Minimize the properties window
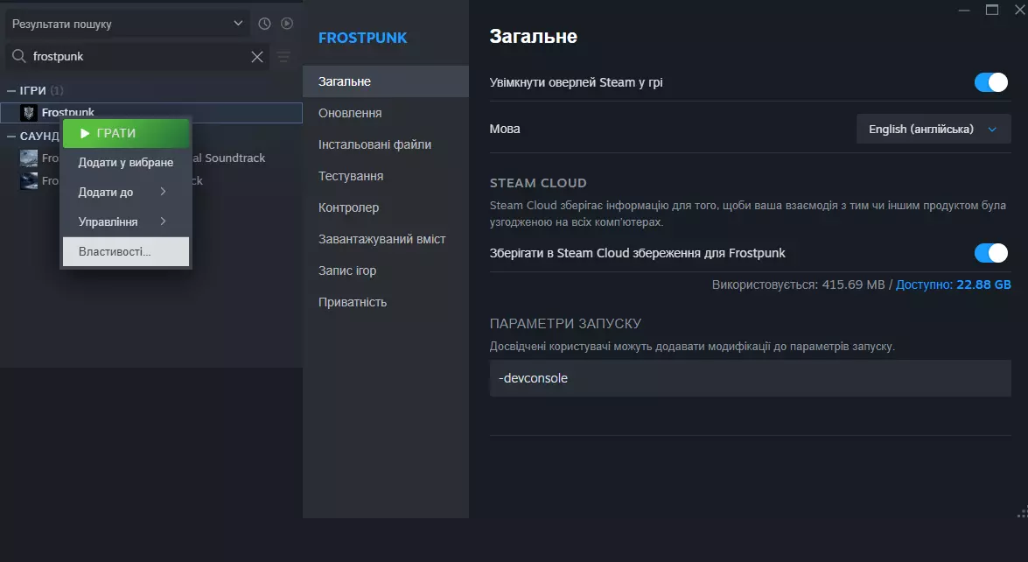The width and height of the screenshot is (1028, 562). tap(964, 11)
